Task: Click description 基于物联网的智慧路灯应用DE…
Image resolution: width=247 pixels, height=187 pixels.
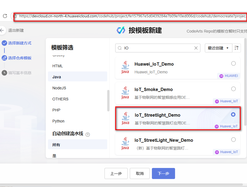Action: (162, 123)
